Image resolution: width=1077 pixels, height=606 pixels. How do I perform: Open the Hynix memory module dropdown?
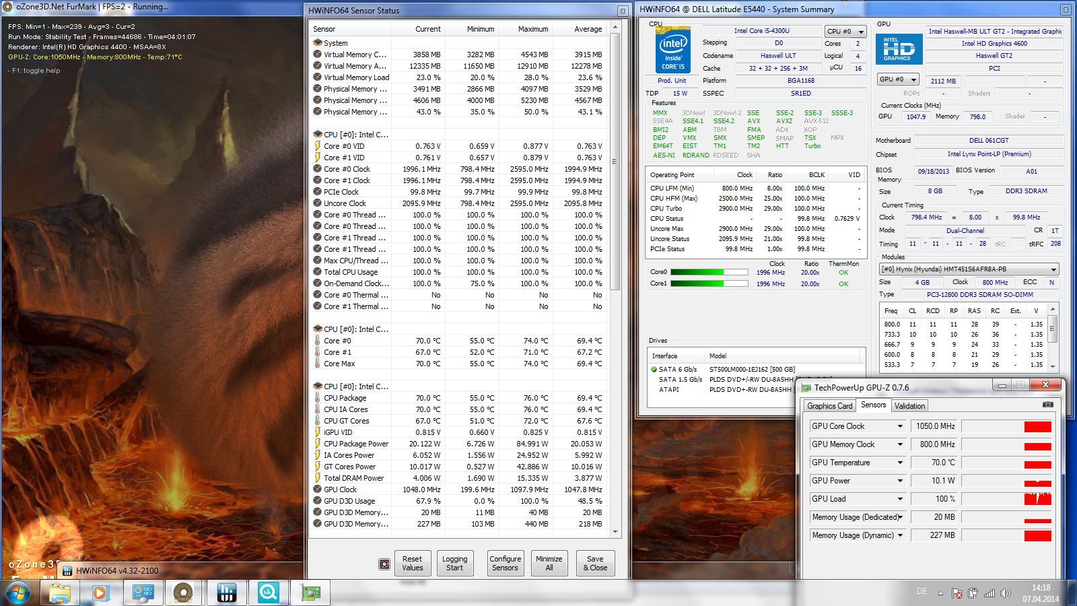click(x=969, y=269)
